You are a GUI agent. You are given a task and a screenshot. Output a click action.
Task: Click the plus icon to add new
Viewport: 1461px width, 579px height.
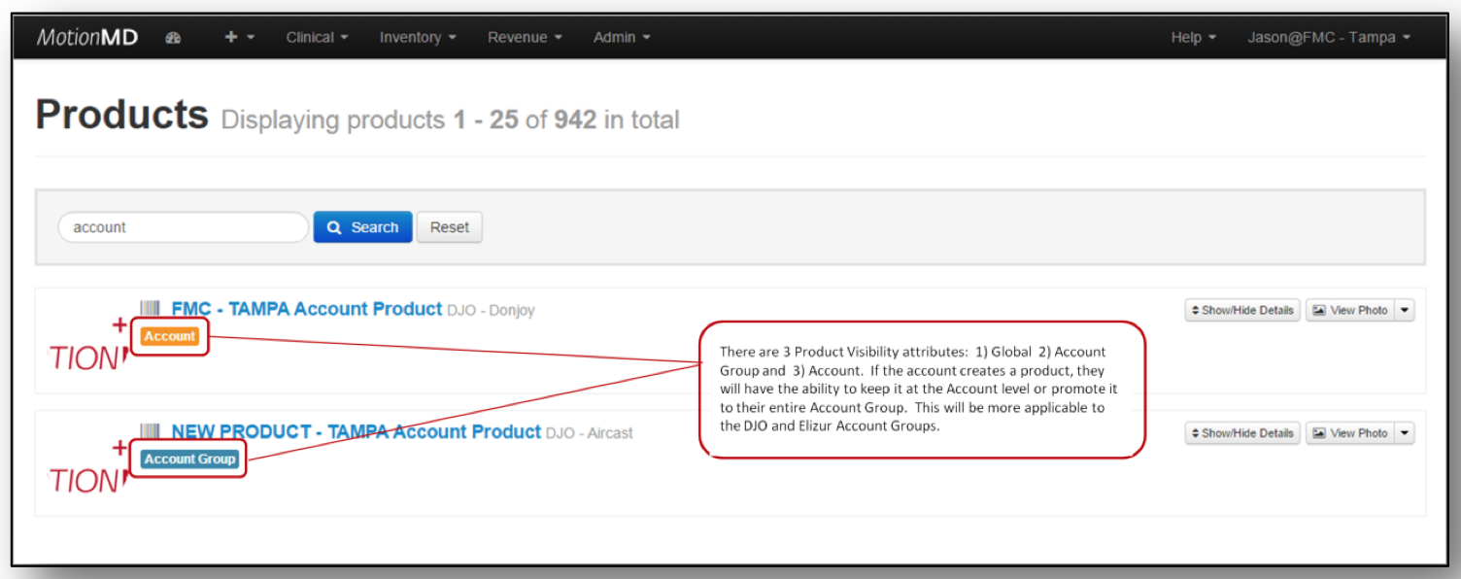click(239, 38)
